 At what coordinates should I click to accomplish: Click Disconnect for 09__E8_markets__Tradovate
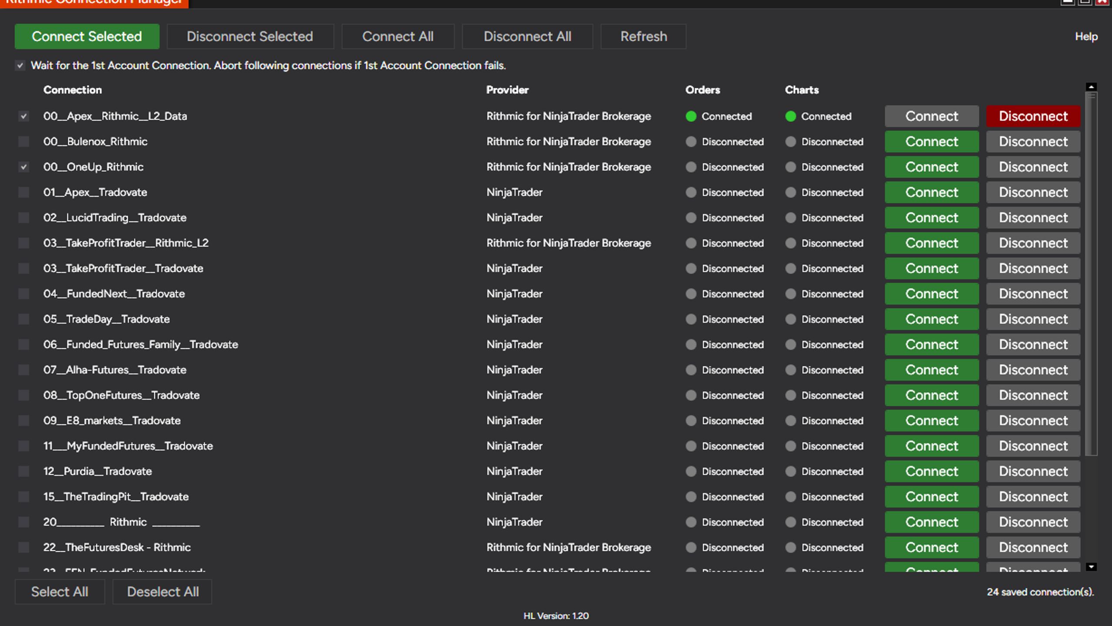pos(1033,421)
